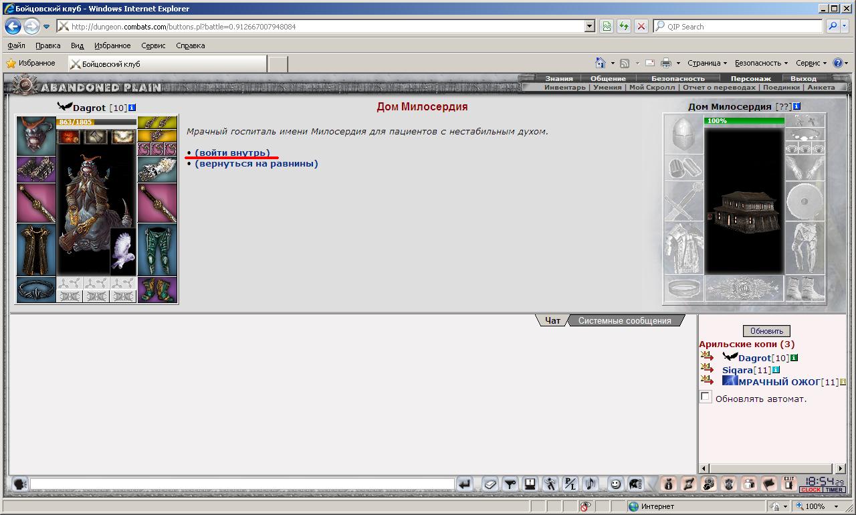Click Dagrot's equipped green leggings item

[157, 249]
